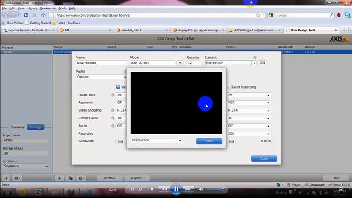This screenshot has width=352, height=198.
Task: Click Done at the product dialog bottom
Action: pos(264,158)
